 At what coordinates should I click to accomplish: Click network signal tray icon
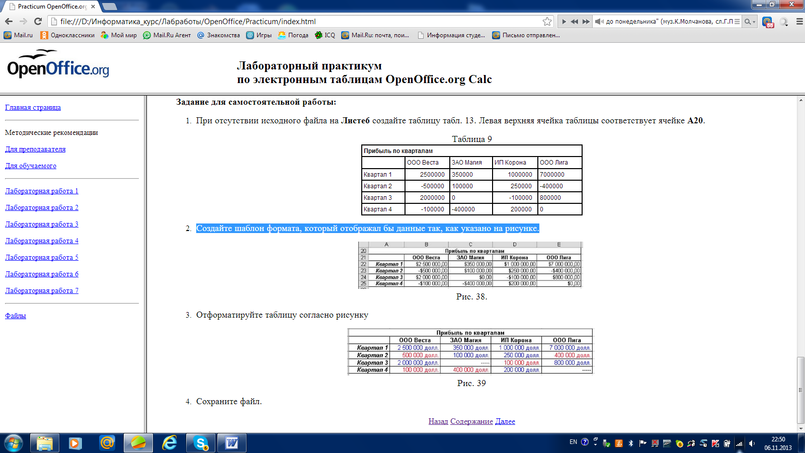click(x=739, y=443)
